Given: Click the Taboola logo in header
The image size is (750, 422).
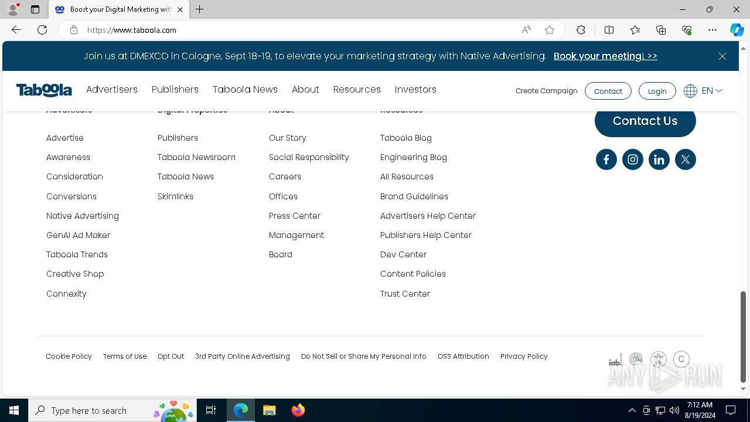Looking at the screenshot, I should coord(44,90).
